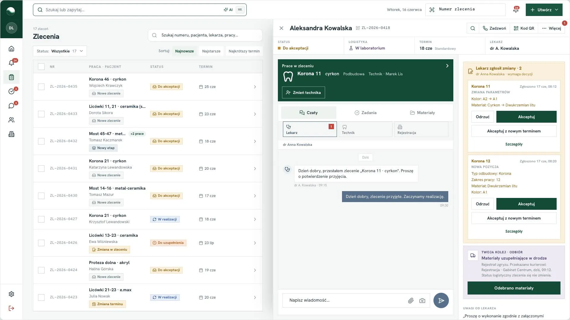Open the DL user avatar
This screenshot has width=570, height=320.
11,28
